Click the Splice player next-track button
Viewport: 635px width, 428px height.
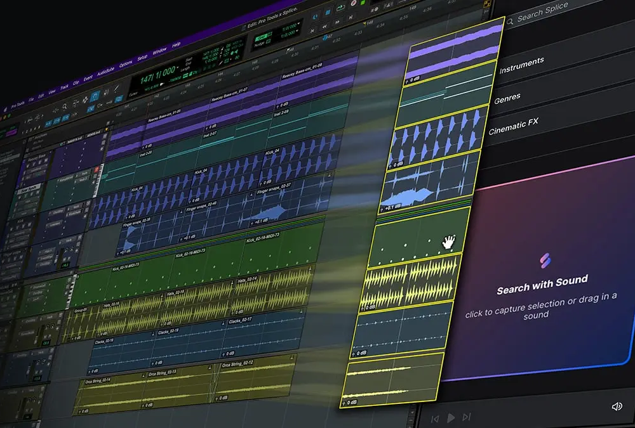pyautogui.click(x=467, y=417)
